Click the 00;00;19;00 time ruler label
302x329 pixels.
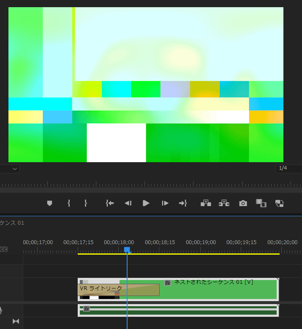(201, 242)
